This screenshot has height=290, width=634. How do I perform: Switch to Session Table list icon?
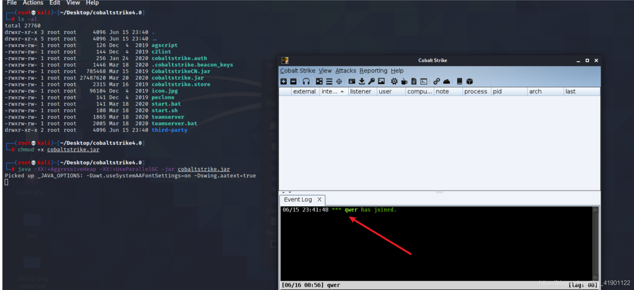(329, 81)
